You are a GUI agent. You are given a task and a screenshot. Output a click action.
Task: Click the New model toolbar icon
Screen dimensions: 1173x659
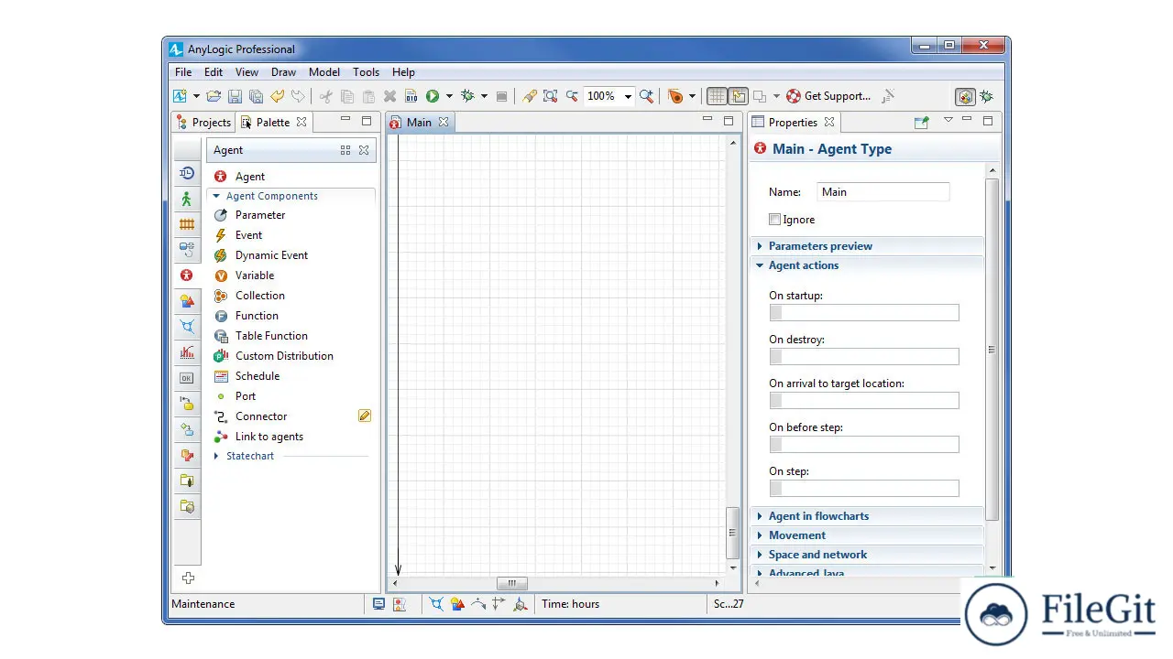(180, 96)
